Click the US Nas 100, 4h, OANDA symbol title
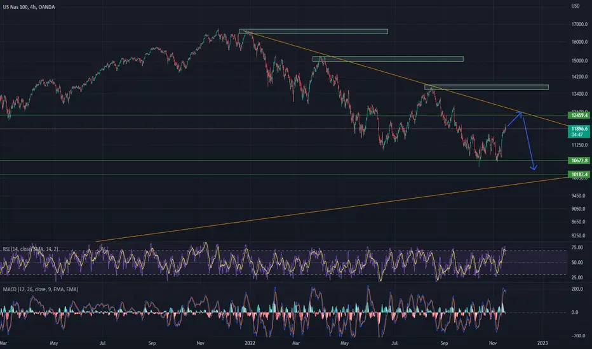Screen dimensions: 592x349 tap(29, 7)
